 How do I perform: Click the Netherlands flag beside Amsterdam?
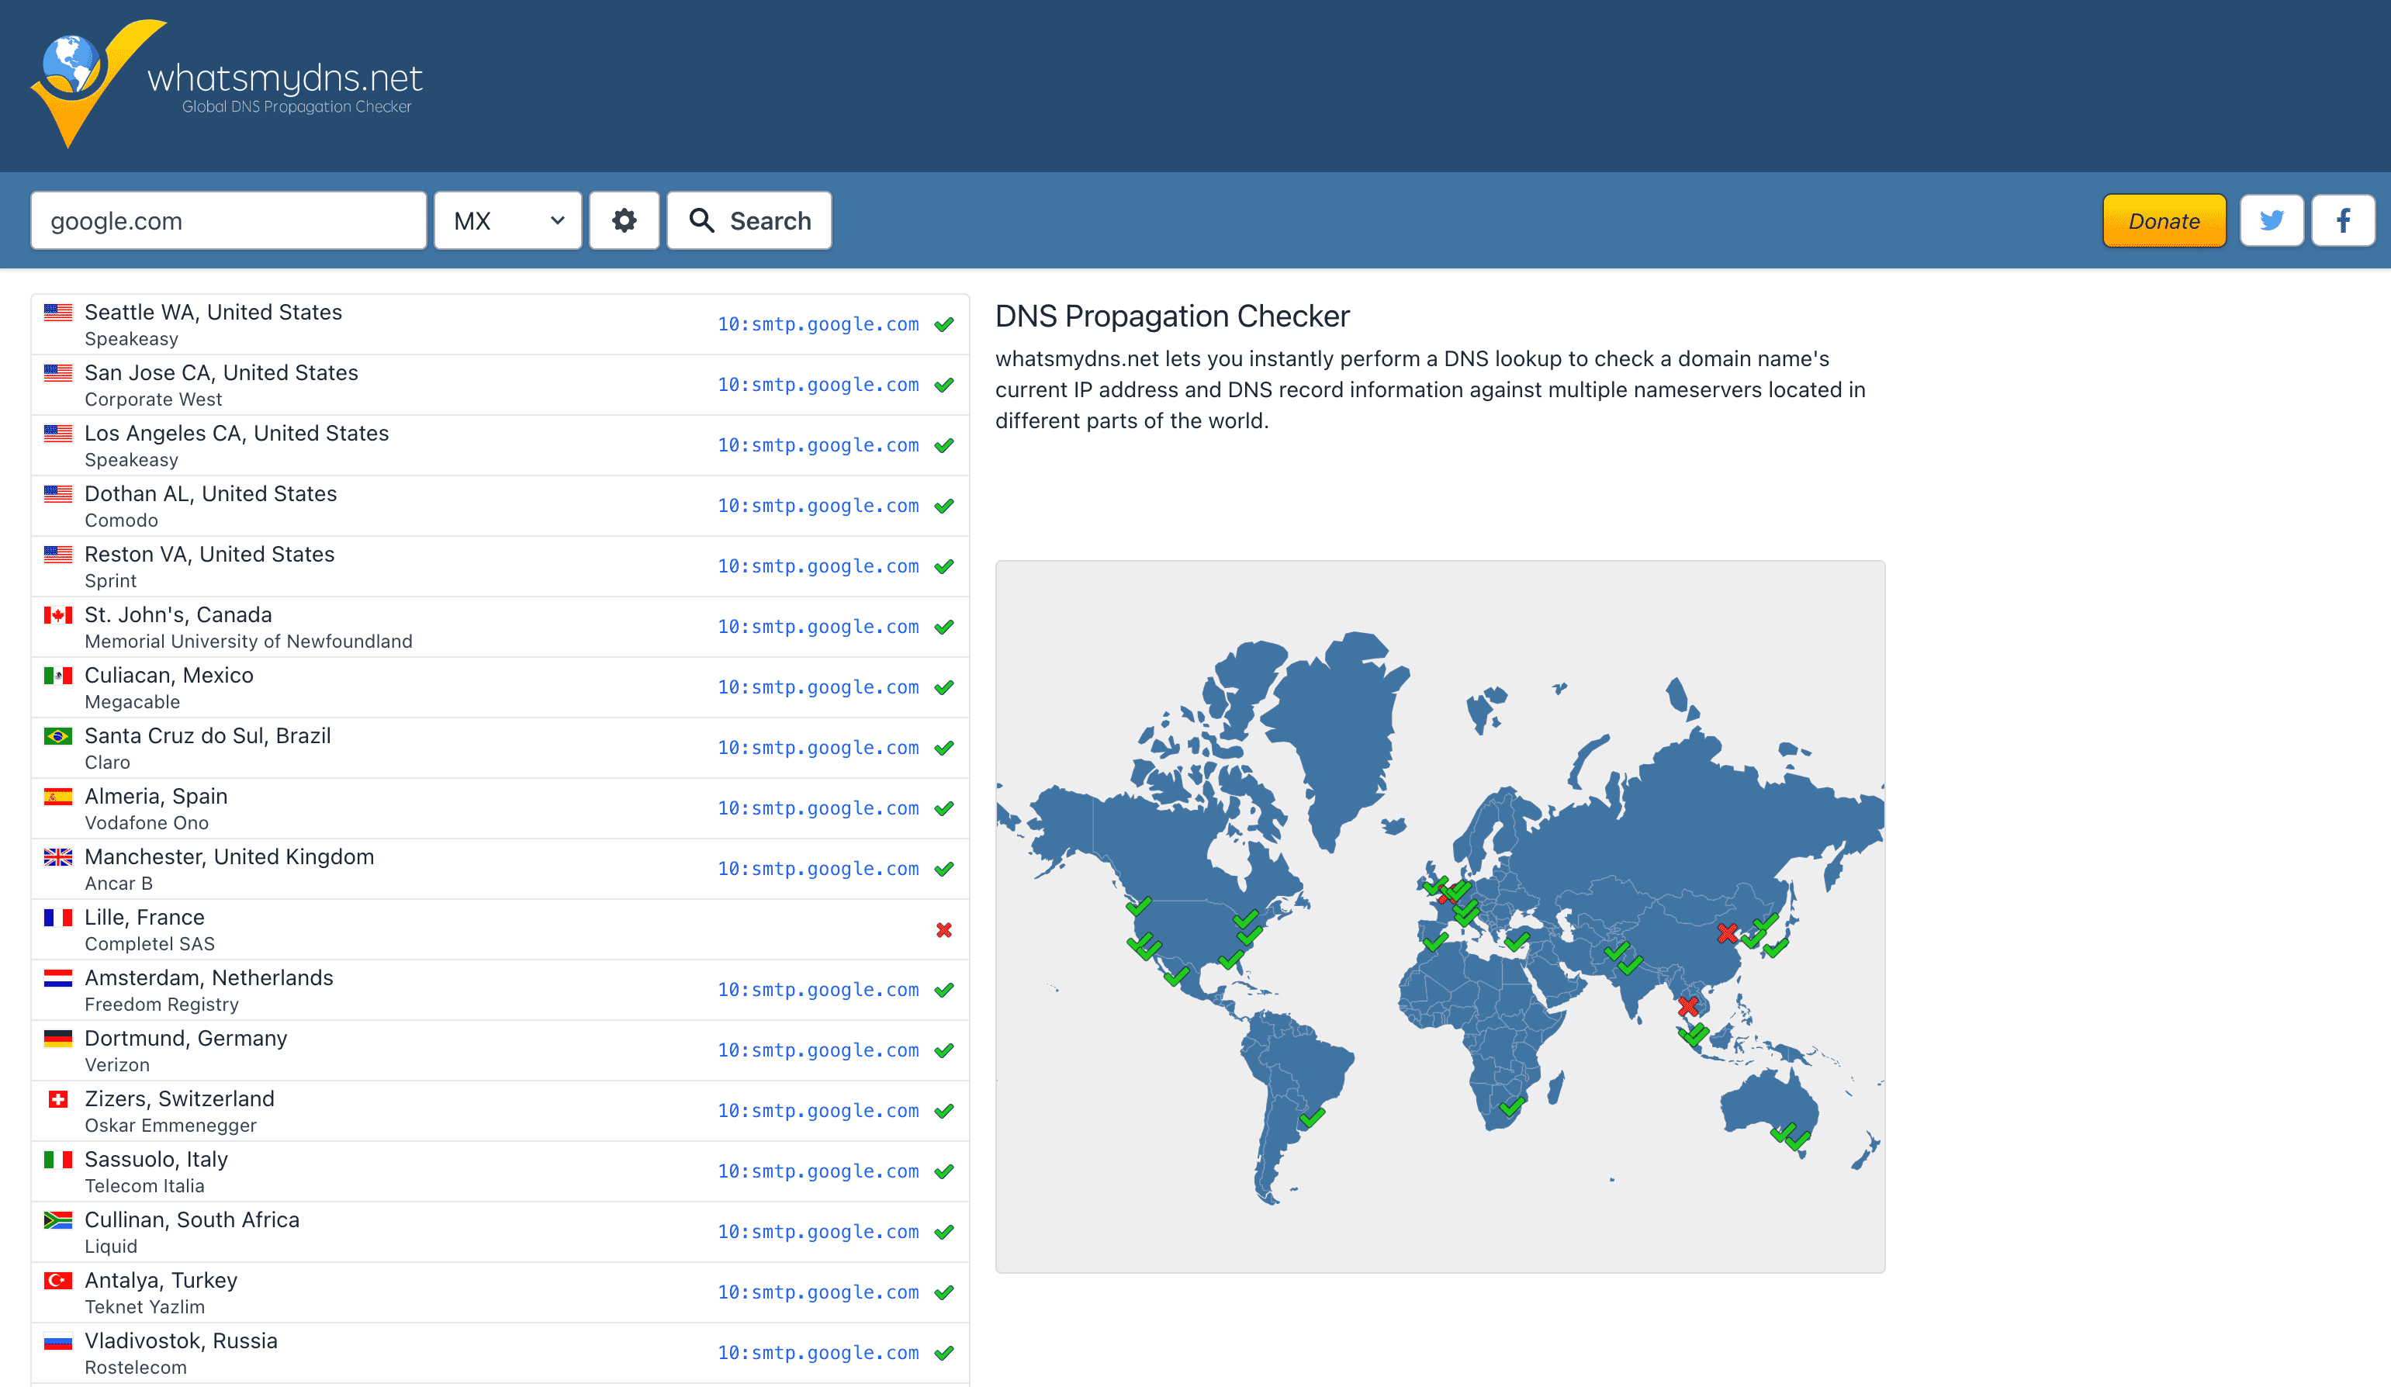[x=58, y=978]
